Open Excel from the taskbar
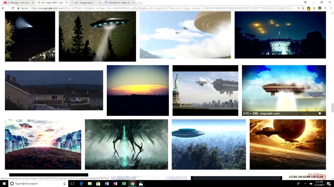The height and width of the screenshot is (187, 334). 124,184
